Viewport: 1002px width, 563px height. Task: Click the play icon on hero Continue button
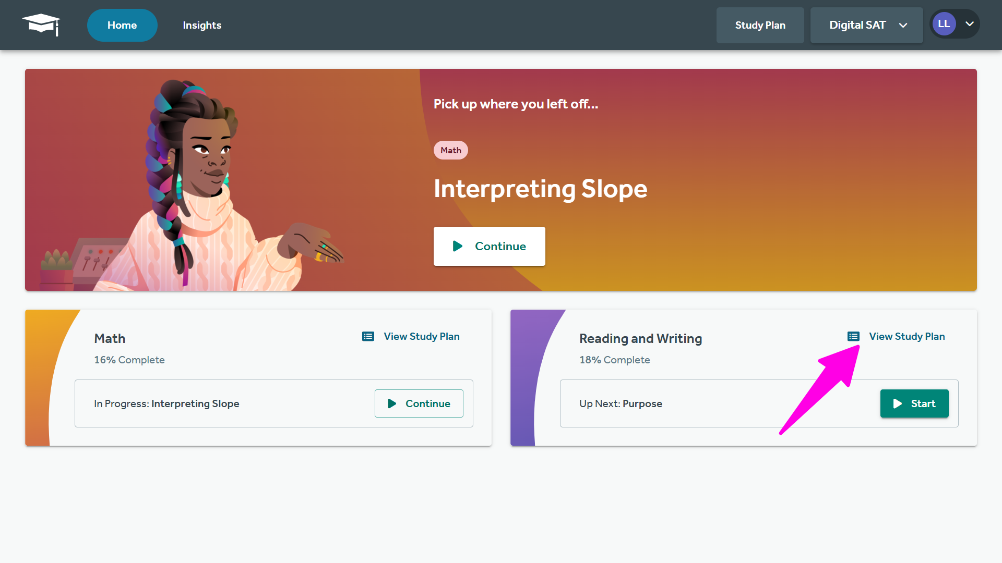click(x=458, y=246)
